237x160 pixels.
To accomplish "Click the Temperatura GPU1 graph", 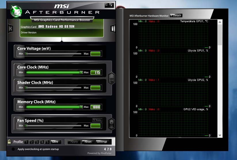I will (x=173, y=36).
